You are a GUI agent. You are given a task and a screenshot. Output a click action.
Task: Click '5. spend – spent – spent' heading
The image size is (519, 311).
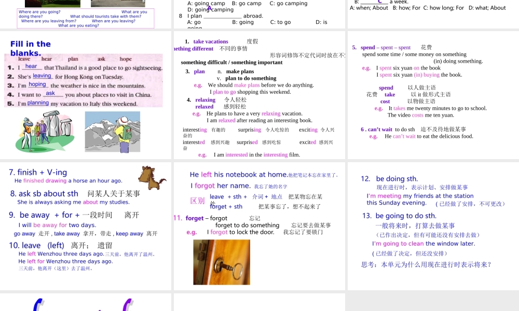[381, 48]
